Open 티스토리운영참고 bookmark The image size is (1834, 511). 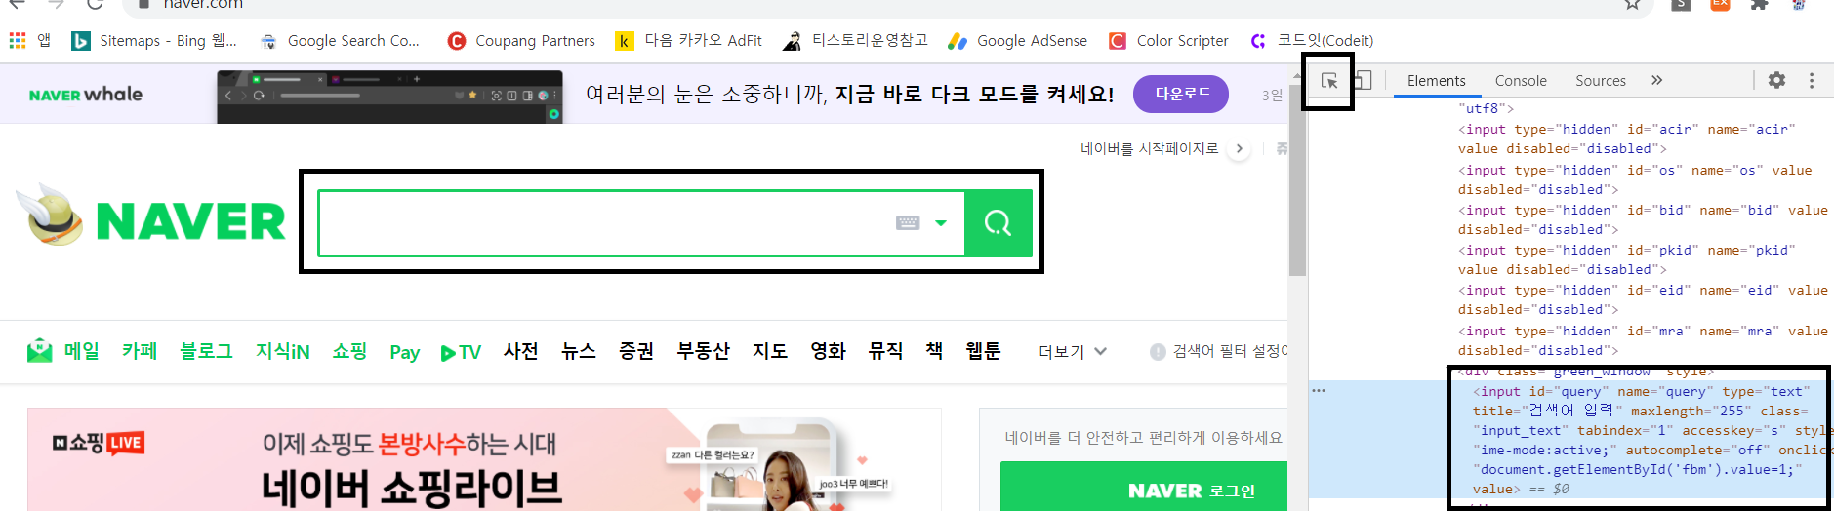pyautogui.click(x=855, y=40)
